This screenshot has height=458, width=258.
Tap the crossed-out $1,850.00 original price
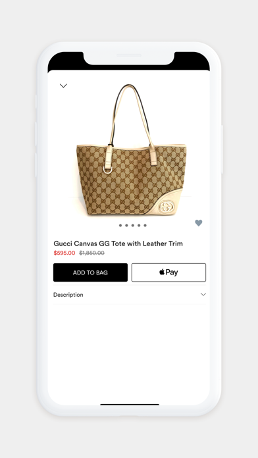coord(91,253)
